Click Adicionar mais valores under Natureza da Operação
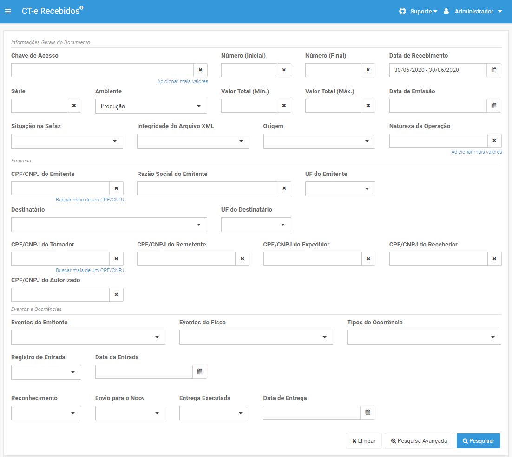Screen dimensions: 512x459 476,152
